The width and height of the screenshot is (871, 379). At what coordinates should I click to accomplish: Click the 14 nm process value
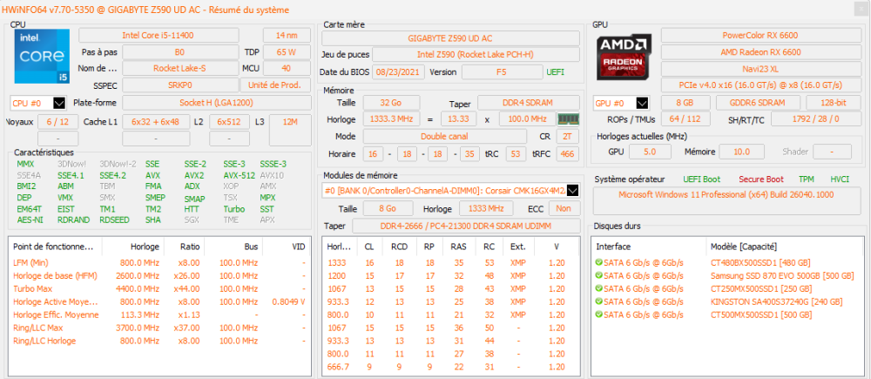pos(287,36)
